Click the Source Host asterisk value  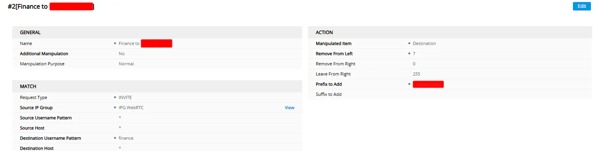click(x=120, y=128)
